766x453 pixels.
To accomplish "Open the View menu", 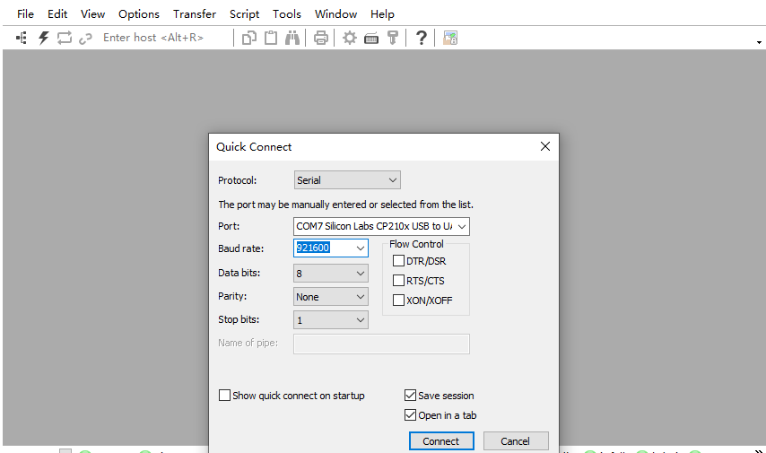I will pyautogui.click(x=92, y=14).
